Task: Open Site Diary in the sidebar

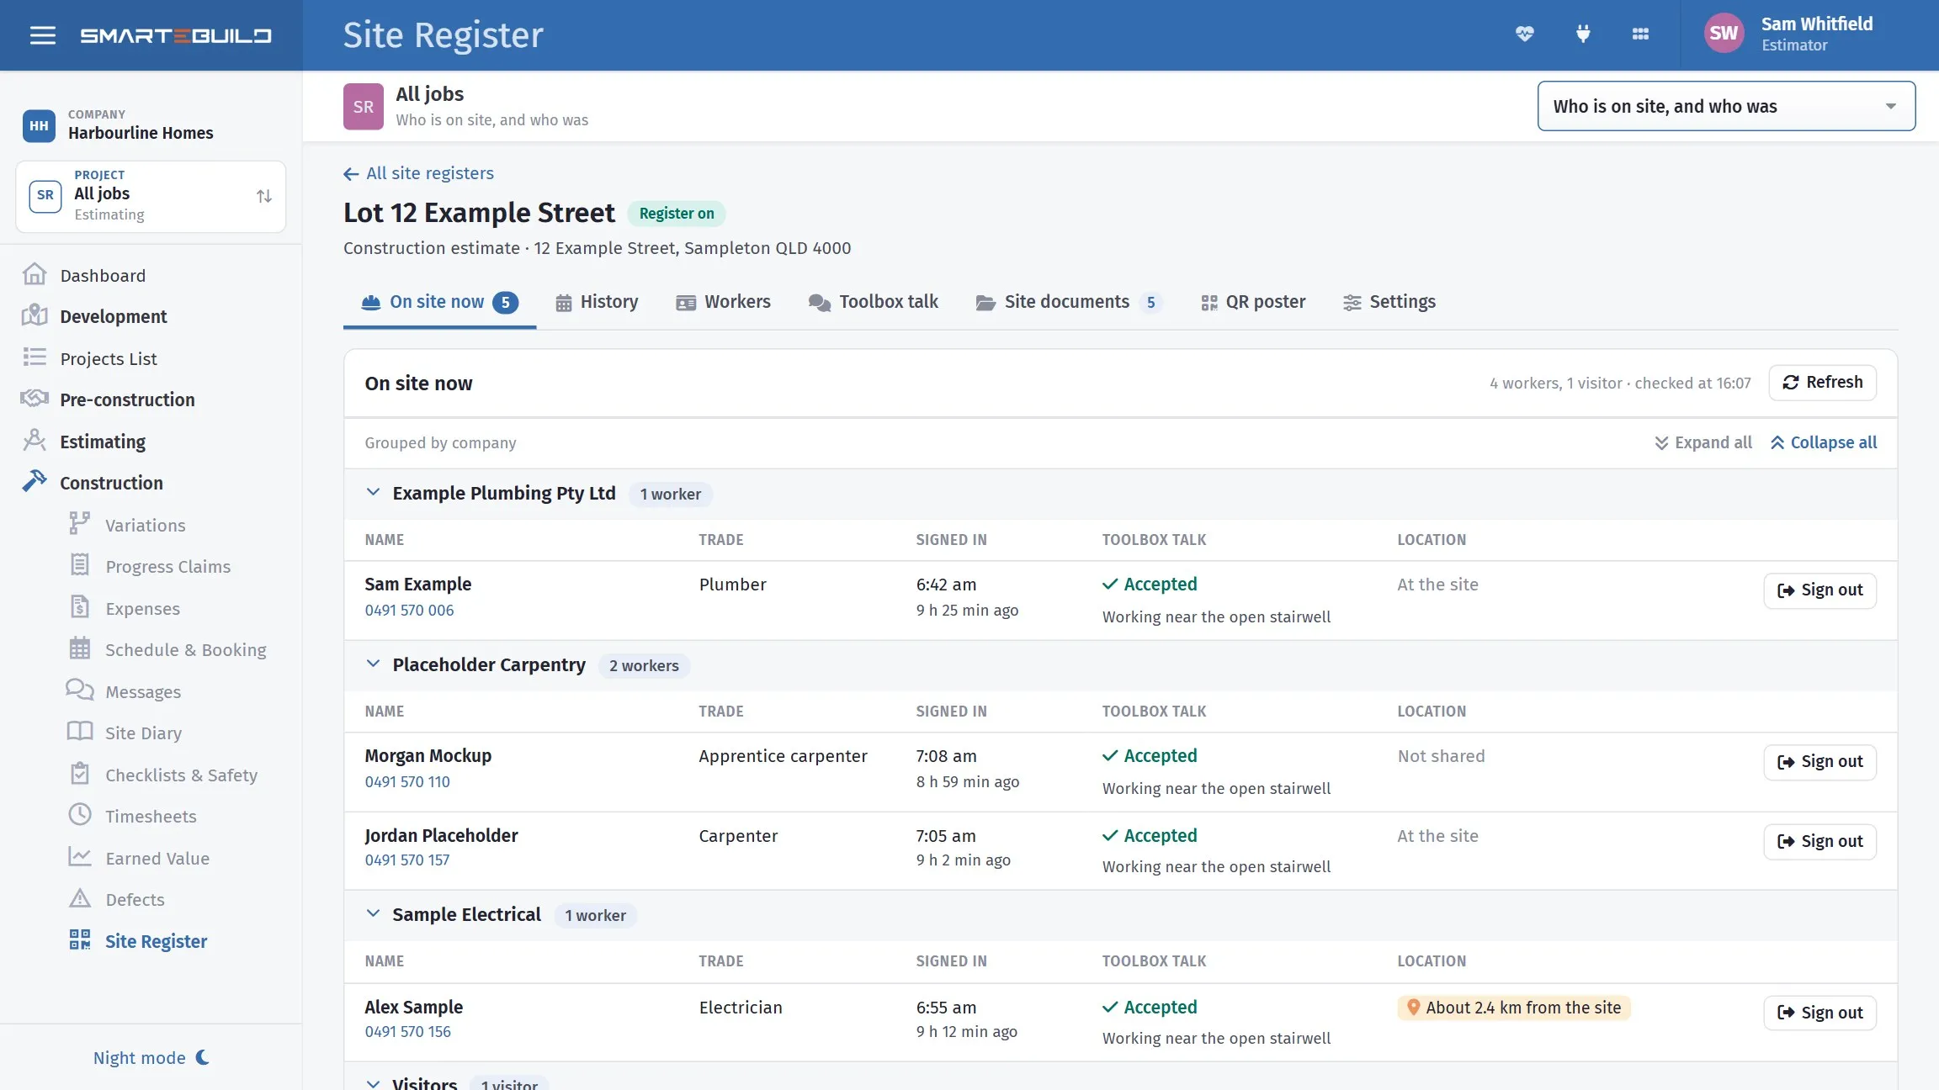Action: [x=143, y=733]
